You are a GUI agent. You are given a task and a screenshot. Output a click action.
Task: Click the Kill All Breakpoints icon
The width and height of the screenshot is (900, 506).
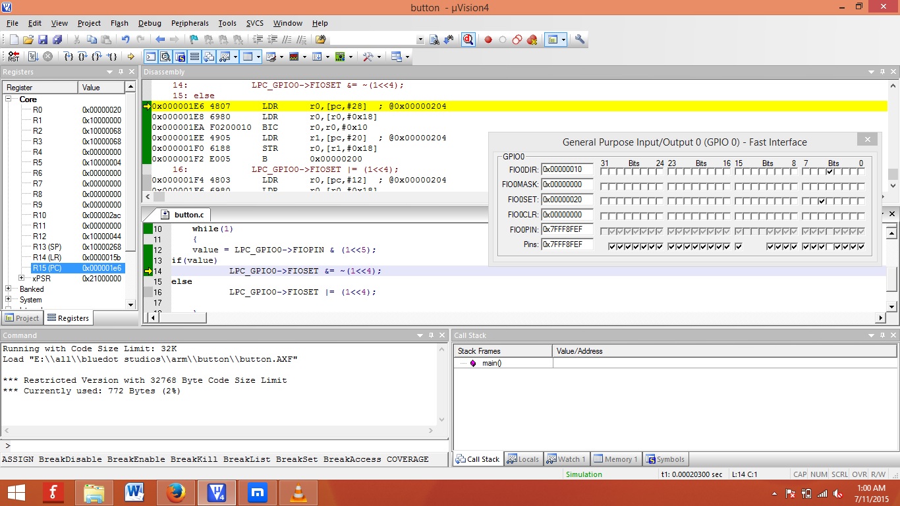[531, 39]
